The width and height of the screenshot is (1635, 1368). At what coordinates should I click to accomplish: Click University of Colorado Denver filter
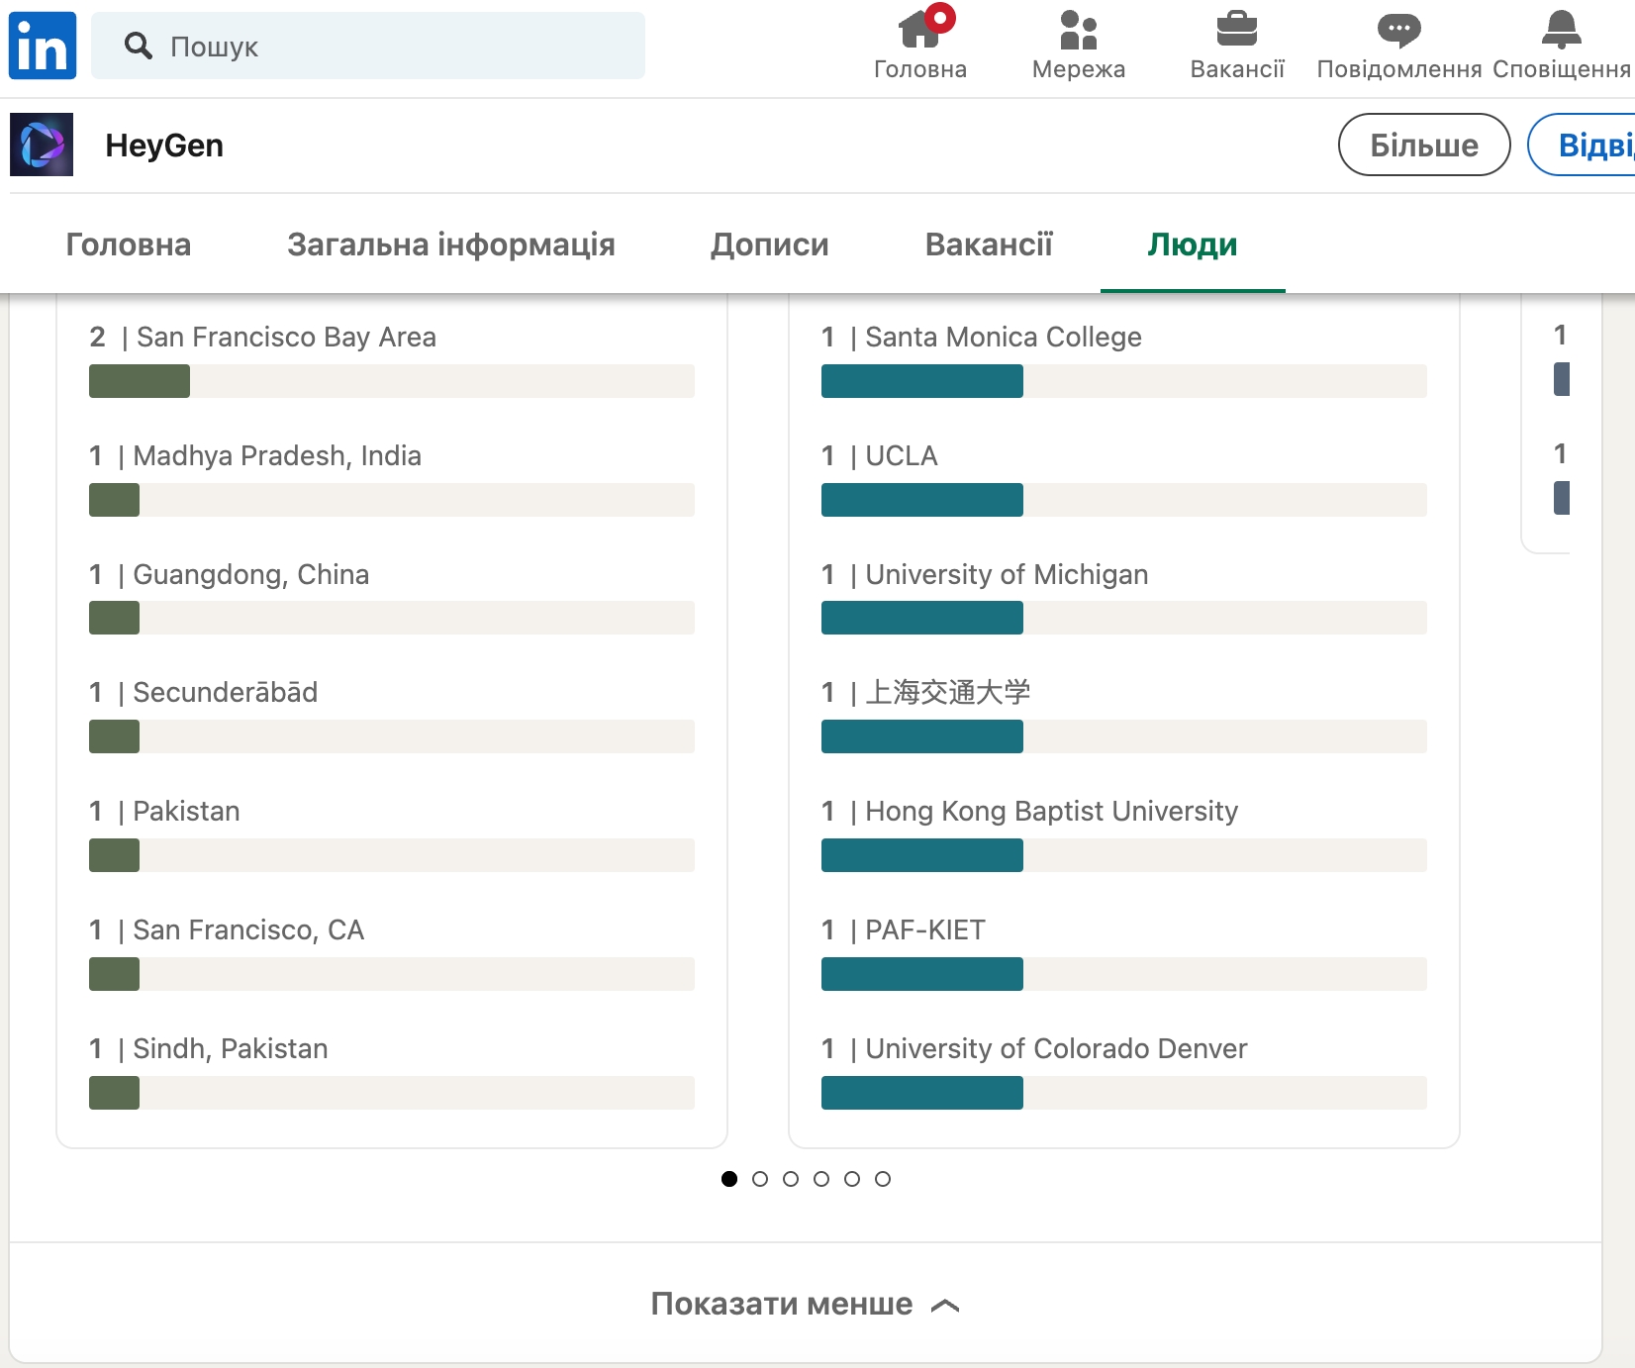click(1124, 1071)
